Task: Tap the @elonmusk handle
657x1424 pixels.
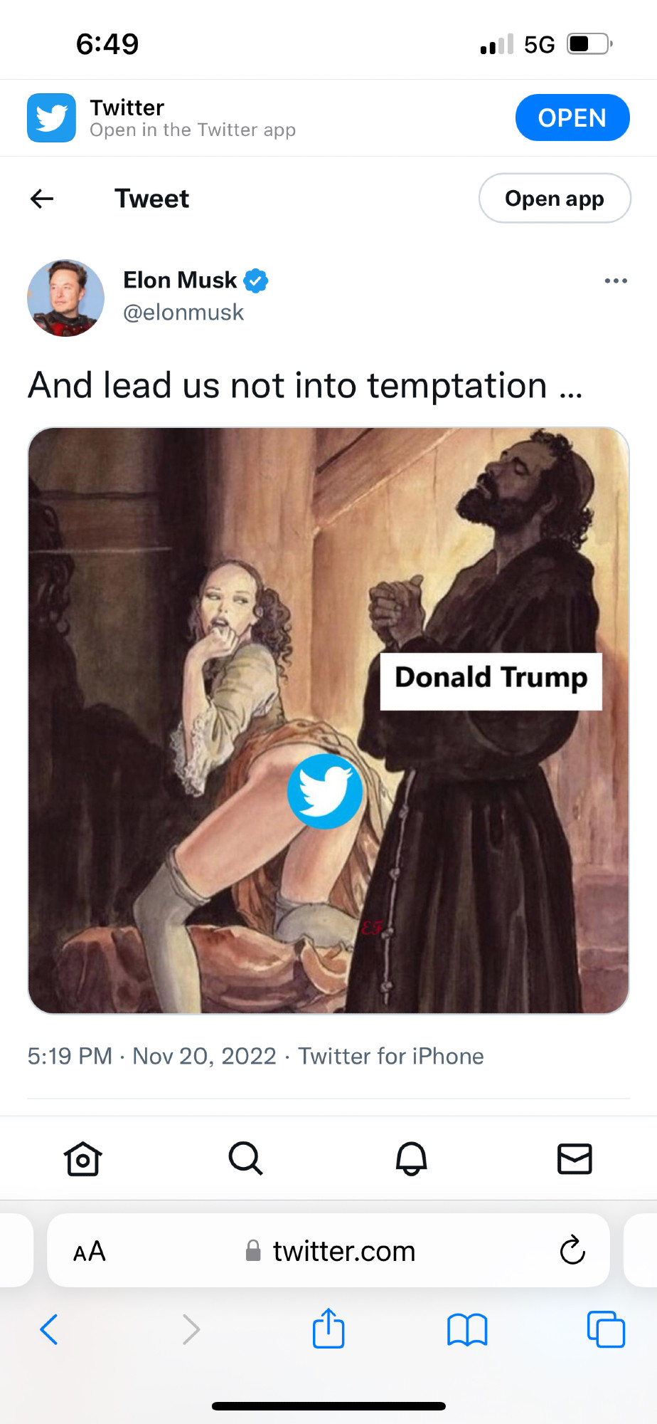Action: [183, 313]
